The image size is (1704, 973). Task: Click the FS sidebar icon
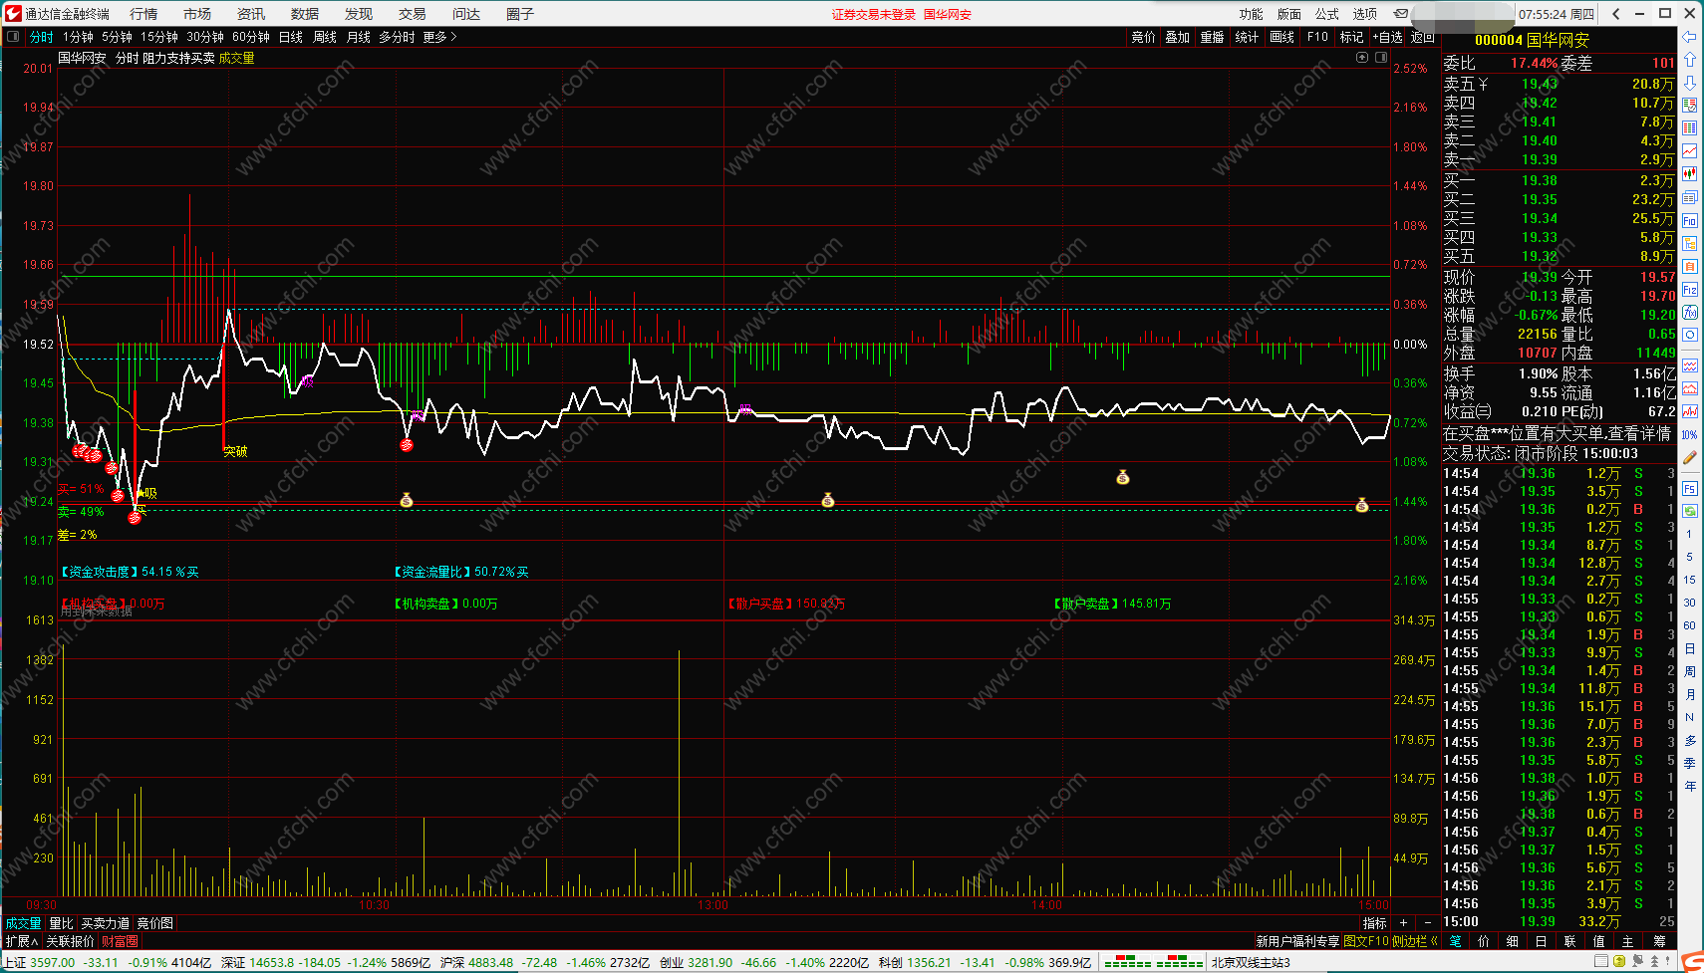point(1690,489)
